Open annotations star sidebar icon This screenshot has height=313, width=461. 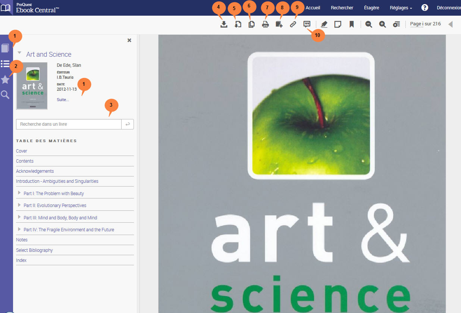5,79
